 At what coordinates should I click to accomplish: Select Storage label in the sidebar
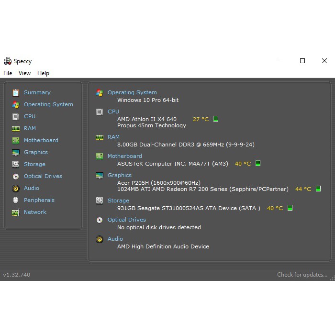pos(34,164)
